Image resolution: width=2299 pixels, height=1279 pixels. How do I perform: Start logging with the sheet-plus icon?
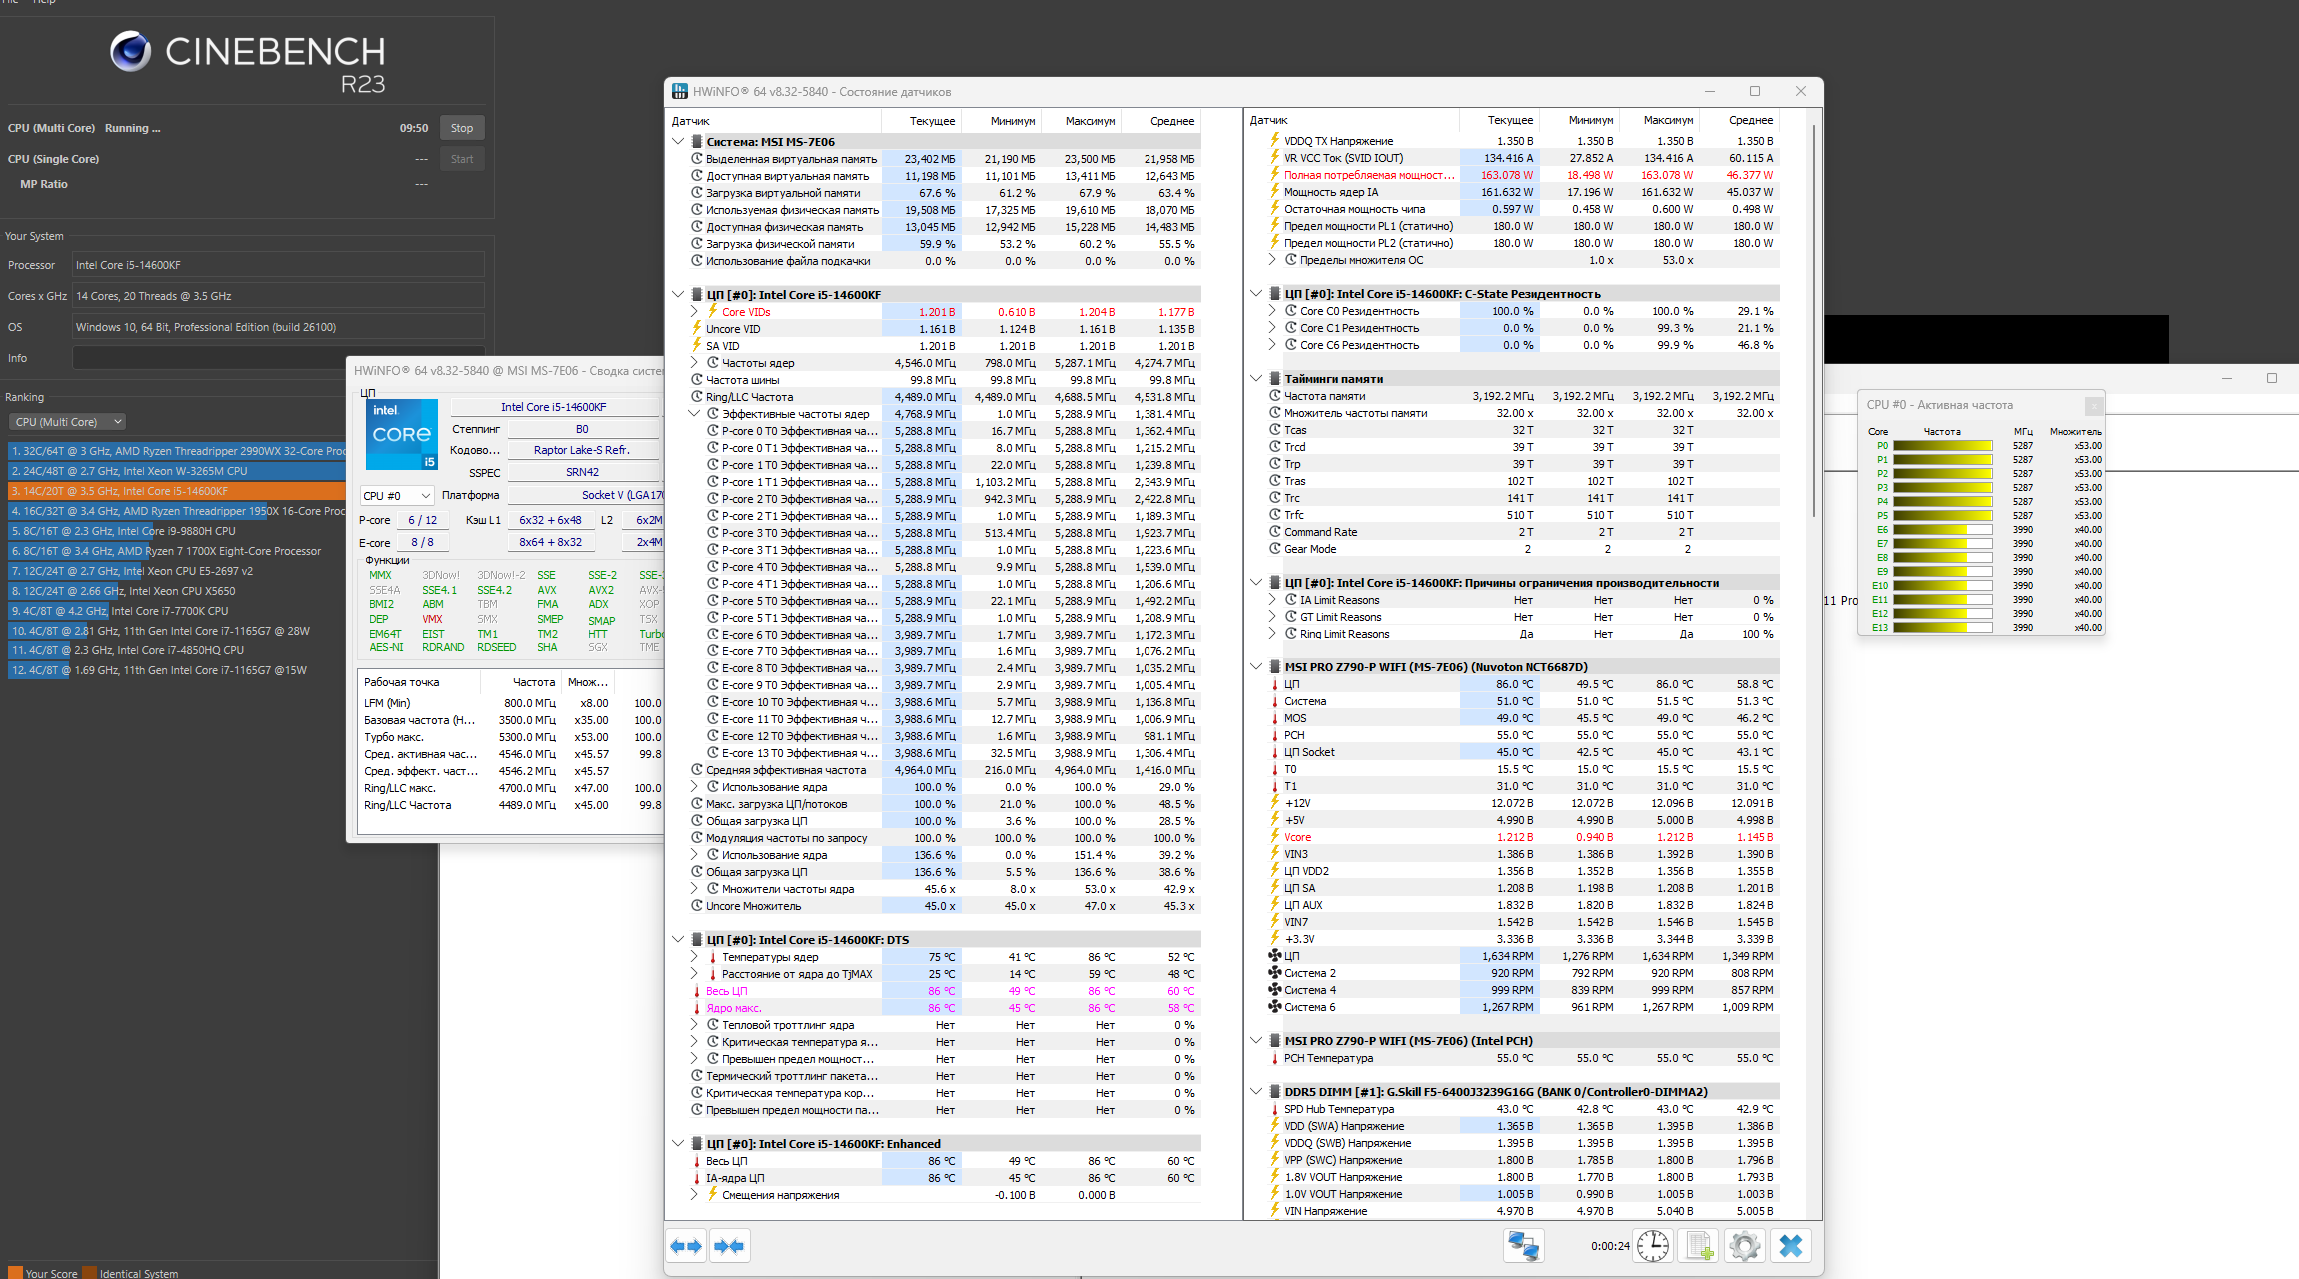[x=1700, y=1246]
